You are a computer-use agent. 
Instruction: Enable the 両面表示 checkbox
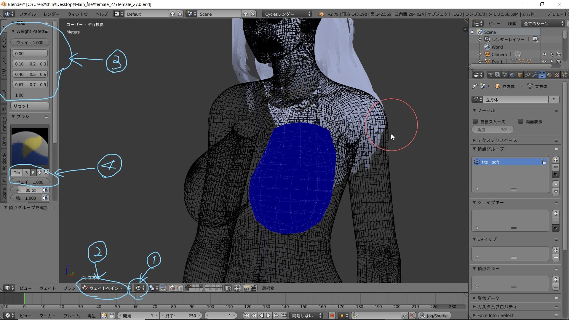[521, 121]
